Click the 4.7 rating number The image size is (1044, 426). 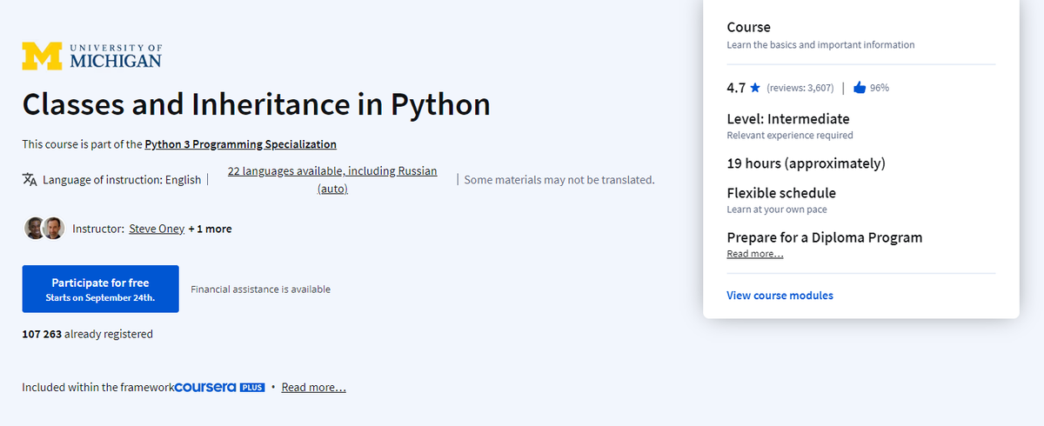pos(736,88)
